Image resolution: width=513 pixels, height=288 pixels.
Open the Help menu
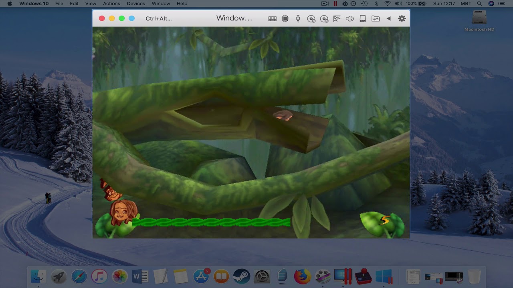tap(182, 4)
